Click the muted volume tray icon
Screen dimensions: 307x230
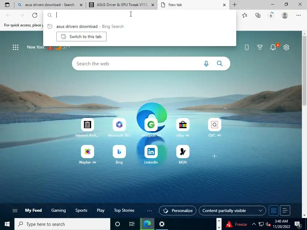pos(268,224)
